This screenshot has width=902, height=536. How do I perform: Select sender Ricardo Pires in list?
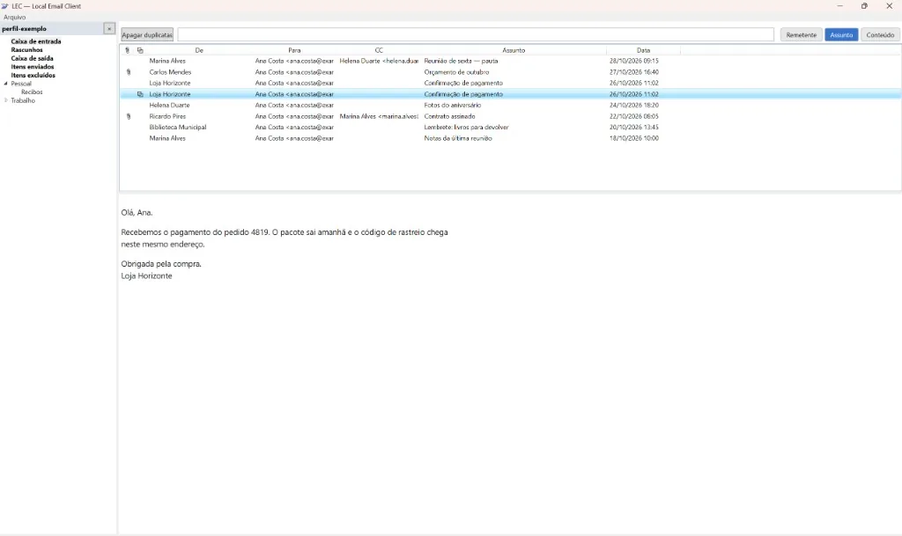click(167, 117)
